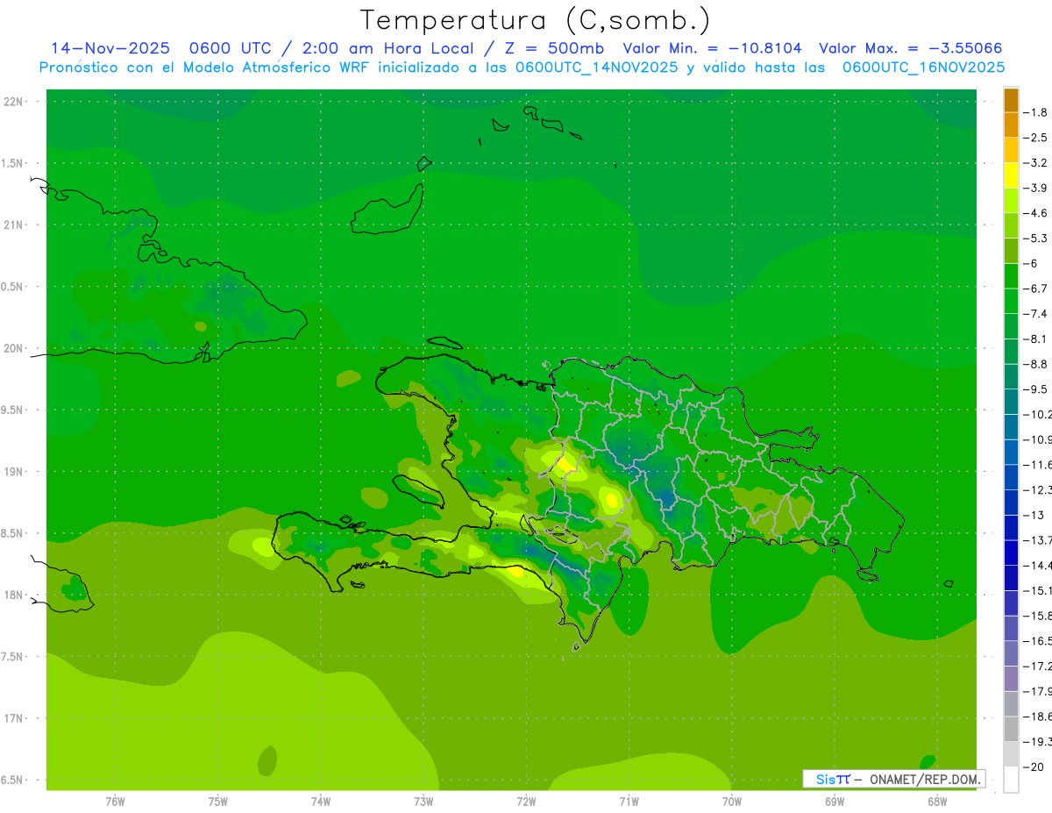Click the '19N' latitude label
This screenshot has height=813, width=1052.
point(12,472)
